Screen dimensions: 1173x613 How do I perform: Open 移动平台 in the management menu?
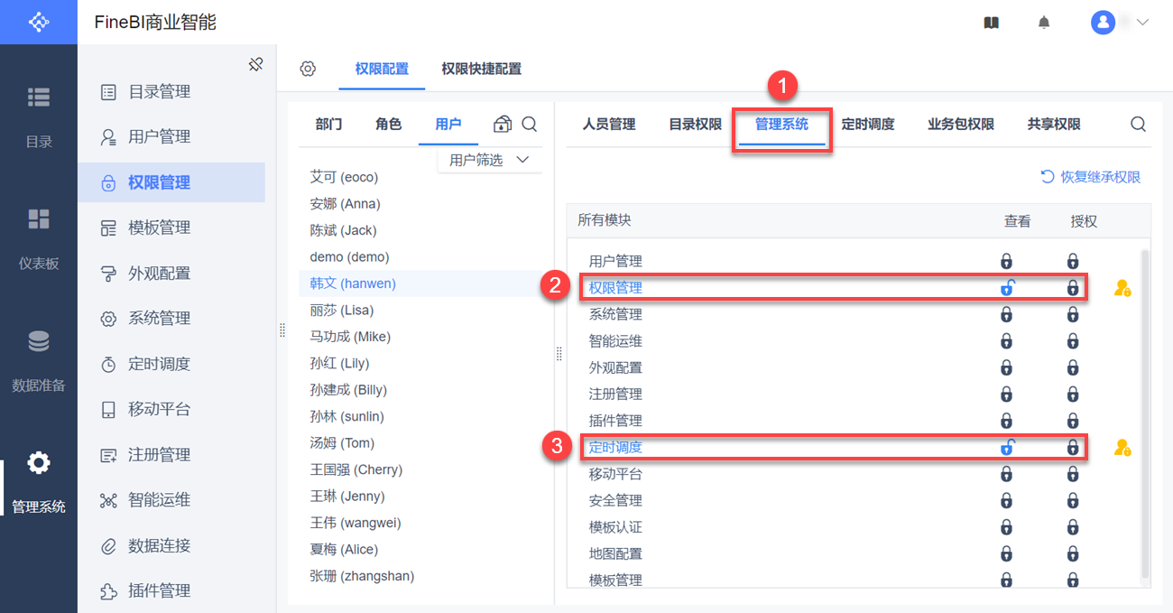coord(171,409)
